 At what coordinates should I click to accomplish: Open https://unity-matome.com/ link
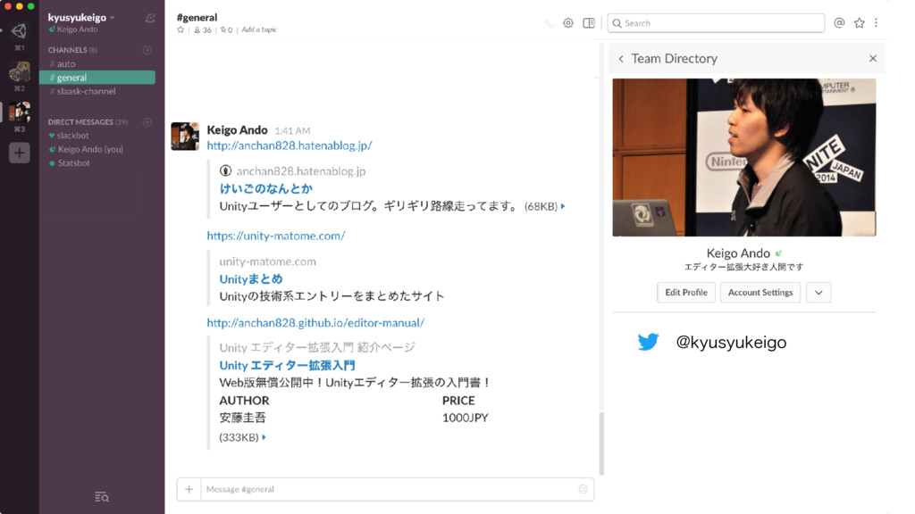pyautogui.click(x=276, y=236)
